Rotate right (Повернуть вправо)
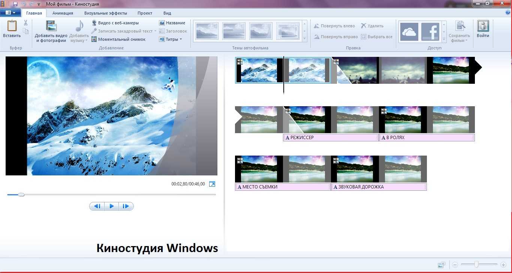The height and width of the screenshot is (273, 512). pos(335,37)
